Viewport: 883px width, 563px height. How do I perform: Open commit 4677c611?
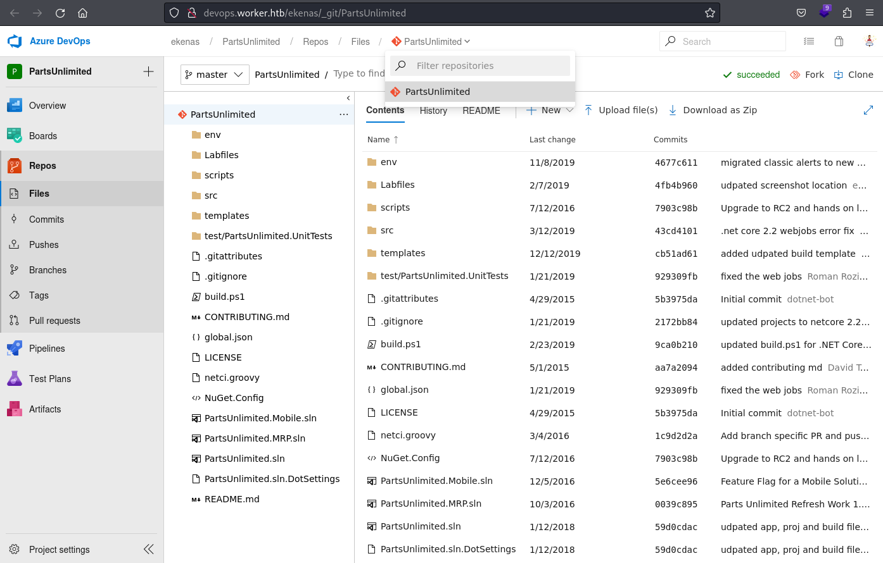tap(676, 163)
